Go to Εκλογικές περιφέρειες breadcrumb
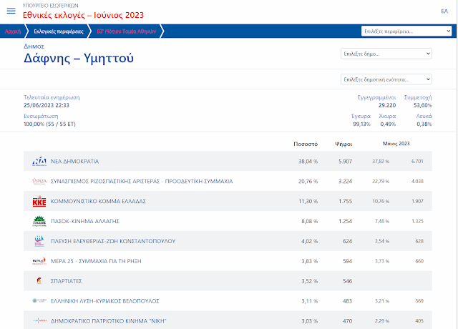This screenshot has width=458, height=329. pyautogui.click(x=59, y=31)
